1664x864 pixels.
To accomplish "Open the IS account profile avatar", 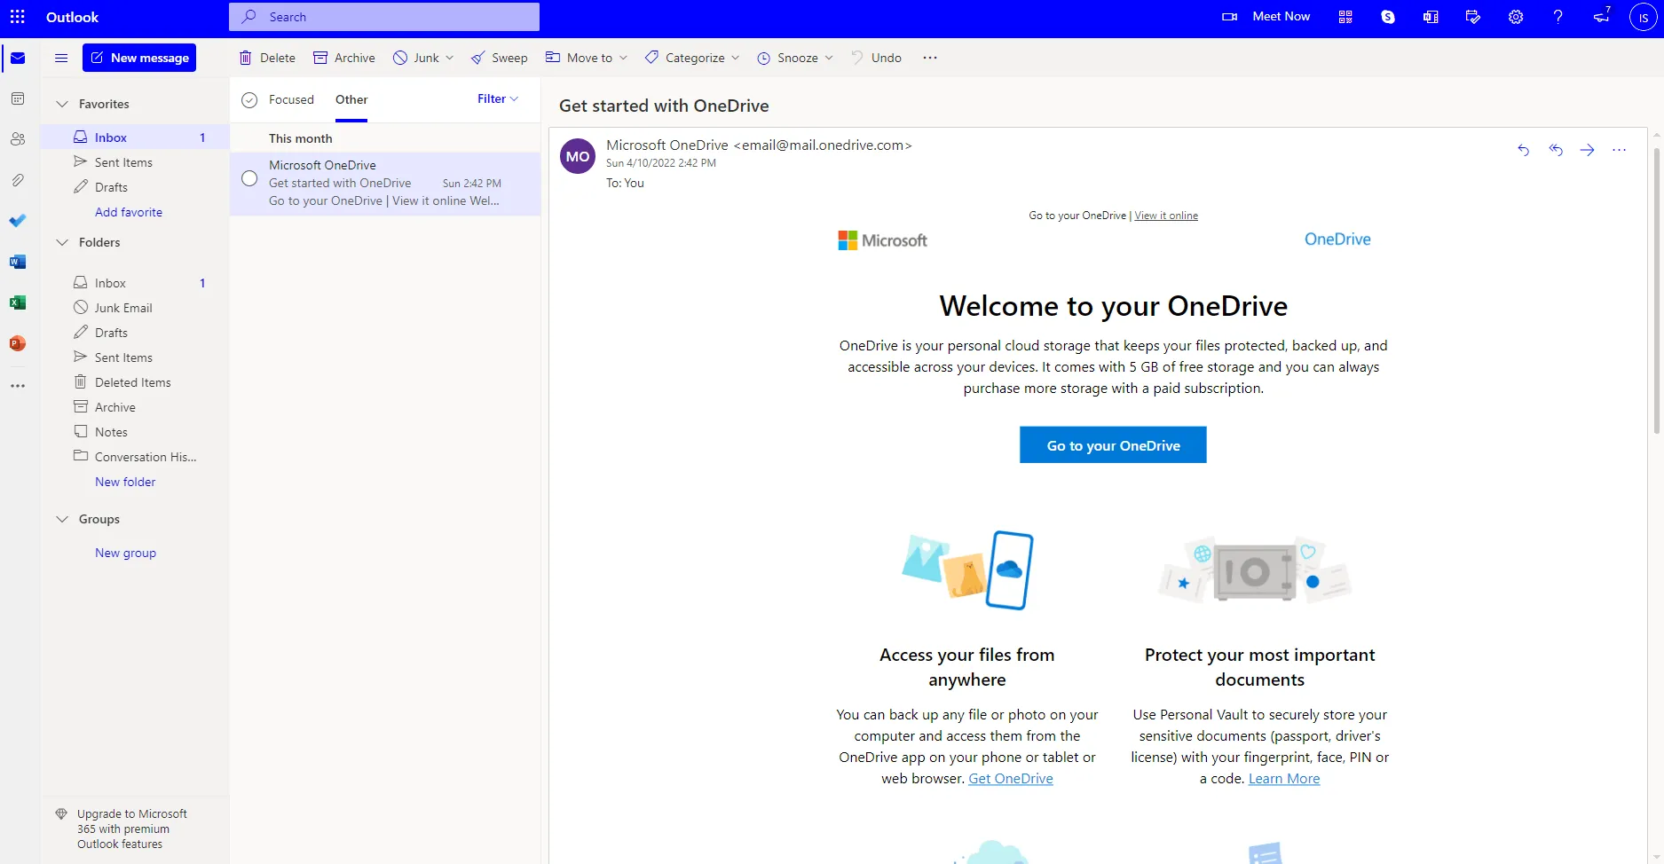I will click(1644, 17).
